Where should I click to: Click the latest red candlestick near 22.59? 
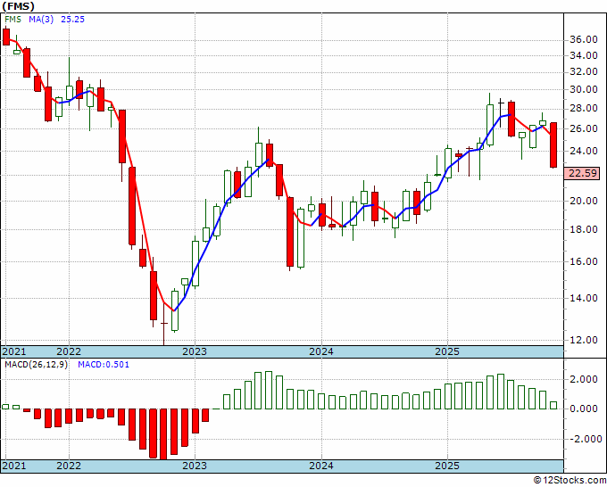(x=553, y=145)
